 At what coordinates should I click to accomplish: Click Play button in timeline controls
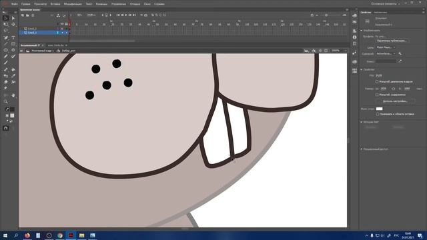(x=126, y=15)
